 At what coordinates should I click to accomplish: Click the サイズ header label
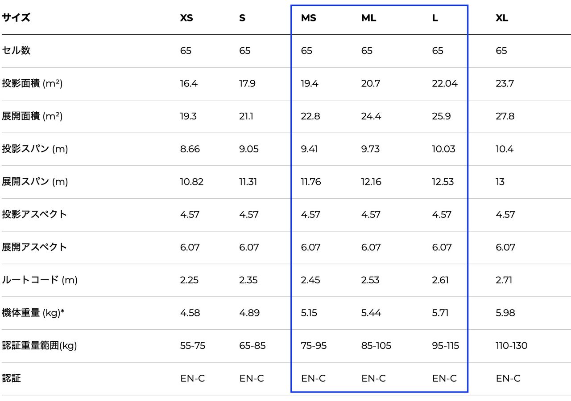coord(16,18)
